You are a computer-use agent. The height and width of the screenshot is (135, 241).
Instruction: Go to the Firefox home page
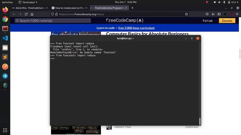coord(32,14)
